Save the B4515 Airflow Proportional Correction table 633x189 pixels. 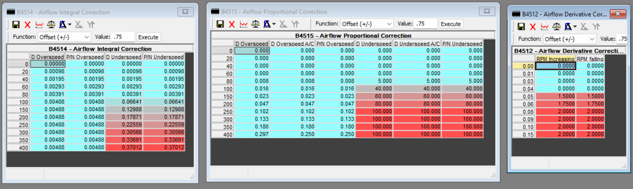pos(220,24)
